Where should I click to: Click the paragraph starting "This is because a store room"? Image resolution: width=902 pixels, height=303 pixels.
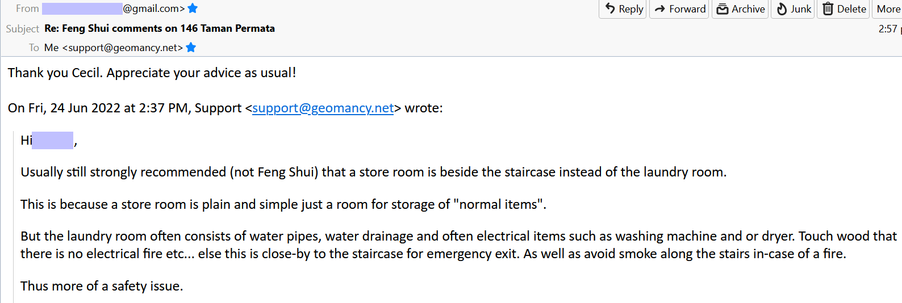click(x=283, y=204)
